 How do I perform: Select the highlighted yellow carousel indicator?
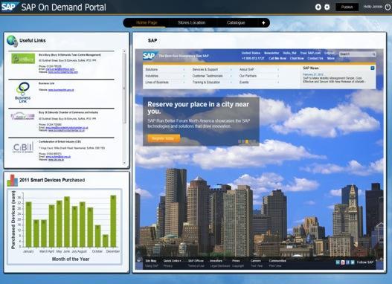(x=247, y=141)
